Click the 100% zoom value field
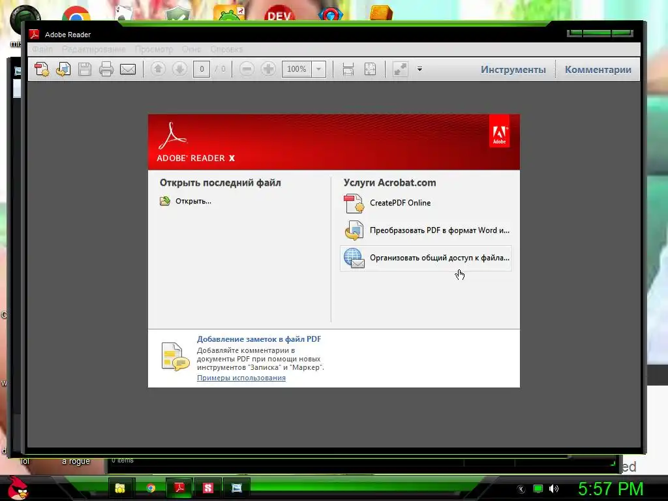The height and width of the screenshot is (501, 668). 297,69
